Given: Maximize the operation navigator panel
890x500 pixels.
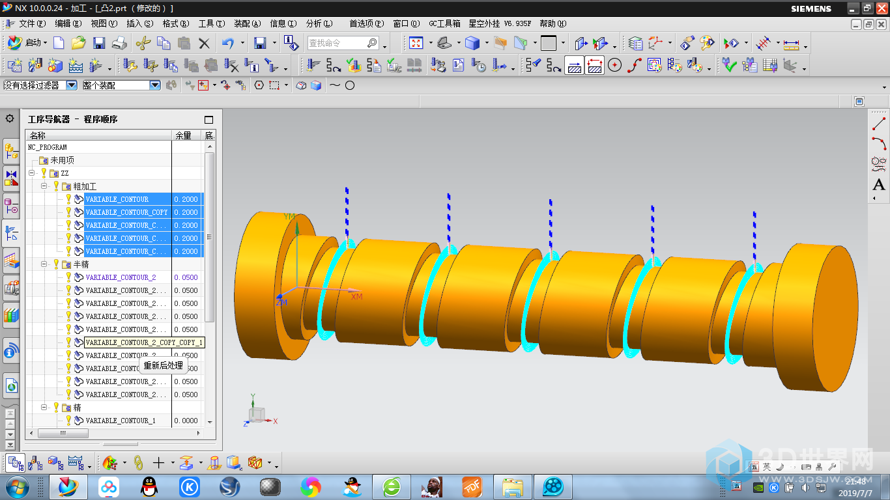Looking at the screenshot, I should click(208, 120).
